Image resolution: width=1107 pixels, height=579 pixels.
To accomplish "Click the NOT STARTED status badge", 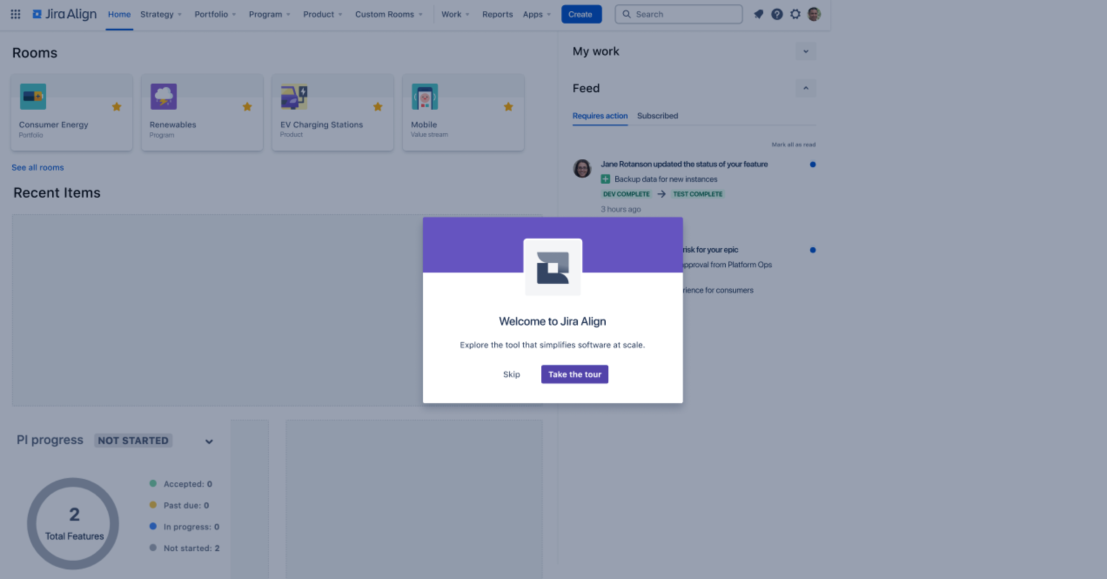I will click(133, 441).
